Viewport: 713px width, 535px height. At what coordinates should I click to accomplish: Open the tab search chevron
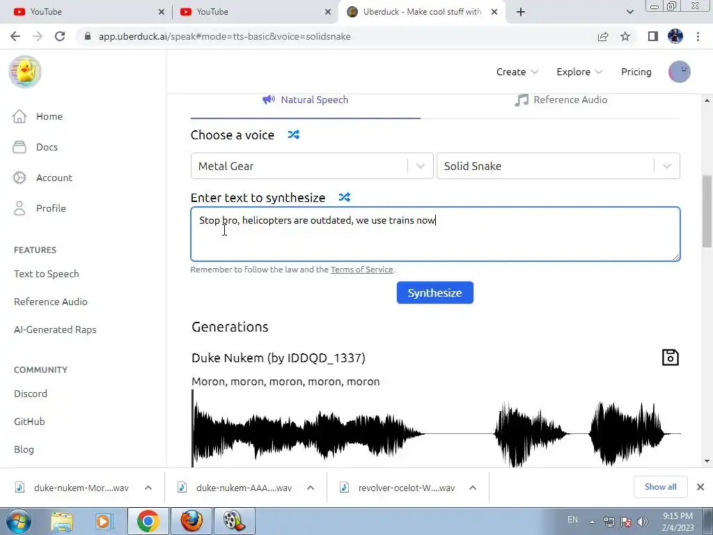pos(629,12)
